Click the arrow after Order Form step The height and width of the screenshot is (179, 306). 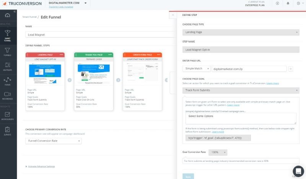point(166,80)
